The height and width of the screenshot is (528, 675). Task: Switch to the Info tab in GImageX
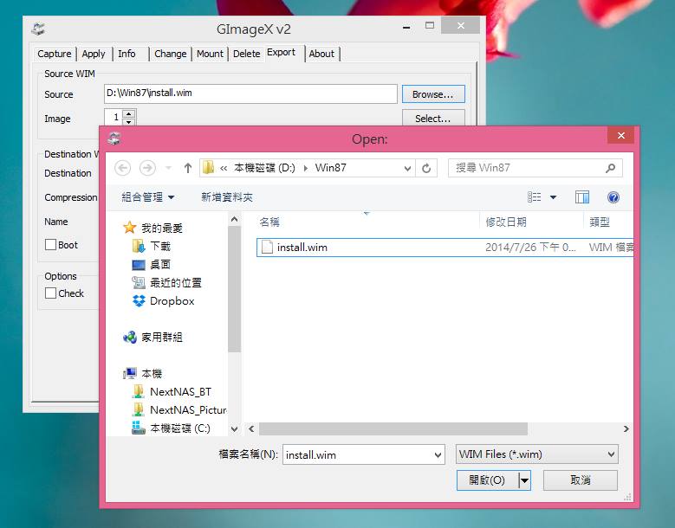[x=127, y=54]
